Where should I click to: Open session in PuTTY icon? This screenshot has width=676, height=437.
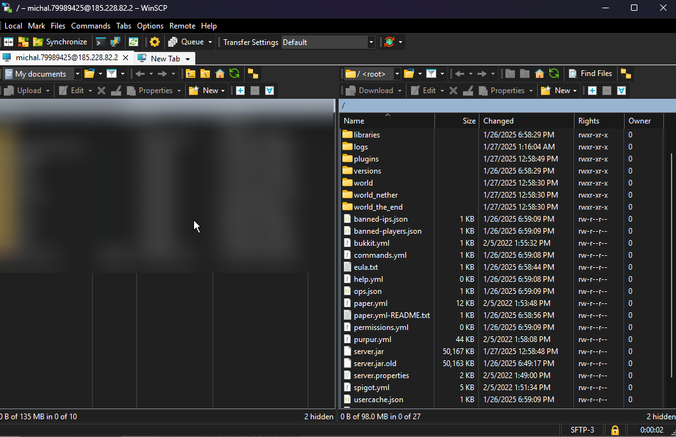115,42
